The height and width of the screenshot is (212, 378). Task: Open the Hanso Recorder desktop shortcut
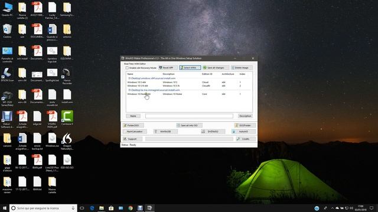(x=67, y=76)
